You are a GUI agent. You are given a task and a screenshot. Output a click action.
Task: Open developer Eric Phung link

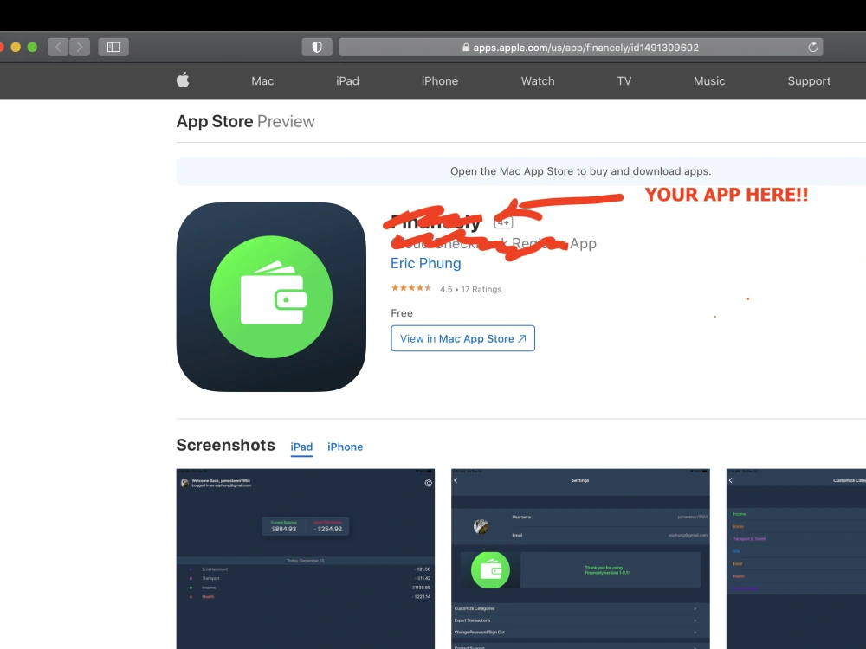pos(426,263)
